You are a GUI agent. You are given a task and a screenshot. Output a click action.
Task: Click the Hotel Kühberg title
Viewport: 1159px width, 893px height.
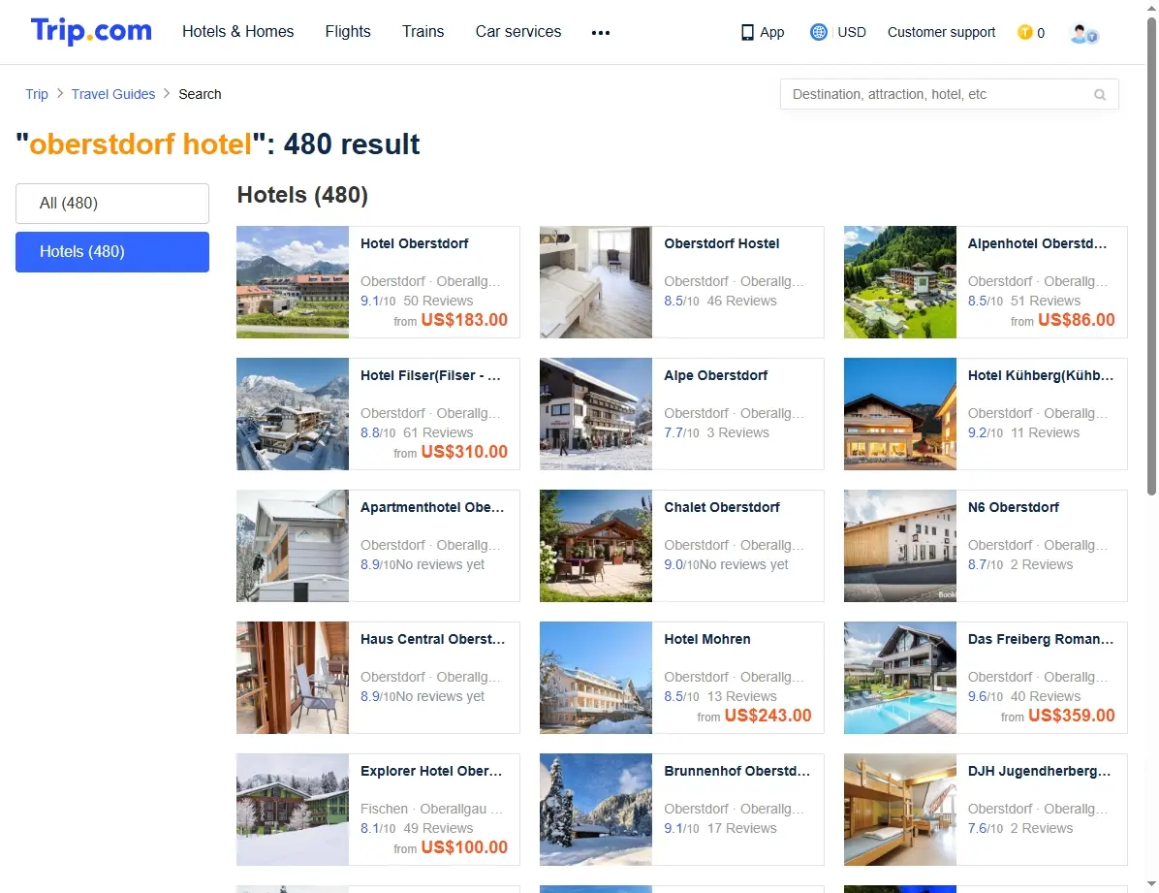pyautogui.click(x=1040, y=375)
